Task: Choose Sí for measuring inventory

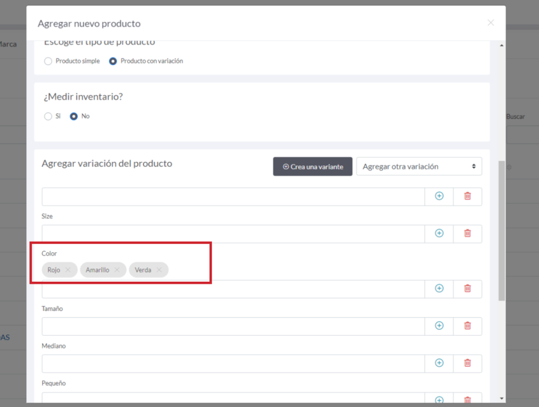Action: (x=48, y=116)
